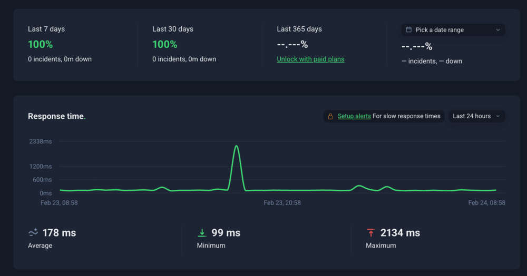527x276 pixels.
Task: Select the Last 7 days 100% value
Action: pos(41,45)
